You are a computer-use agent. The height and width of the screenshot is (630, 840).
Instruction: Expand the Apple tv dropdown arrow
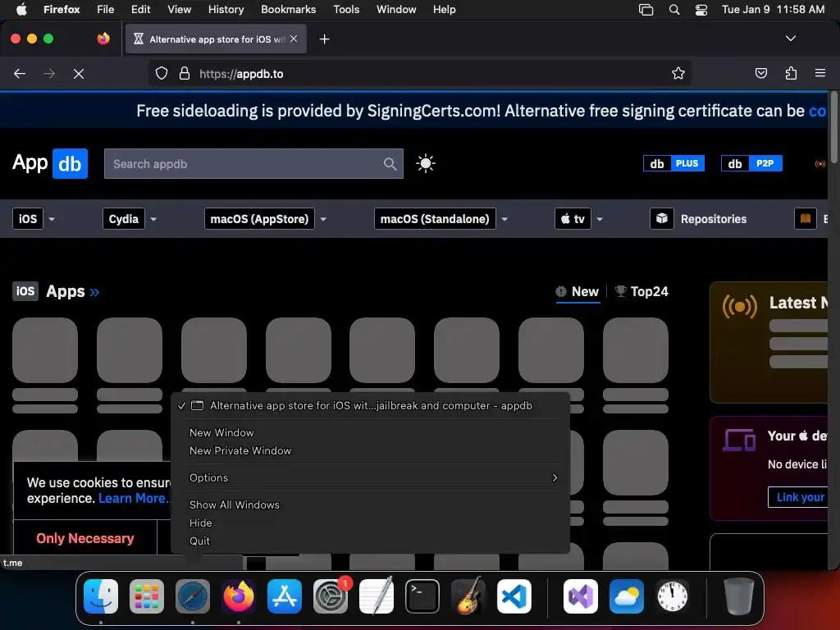[600, 219]
